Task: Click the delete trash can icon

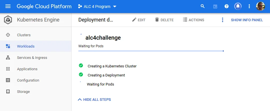Action: pos(157,20)
